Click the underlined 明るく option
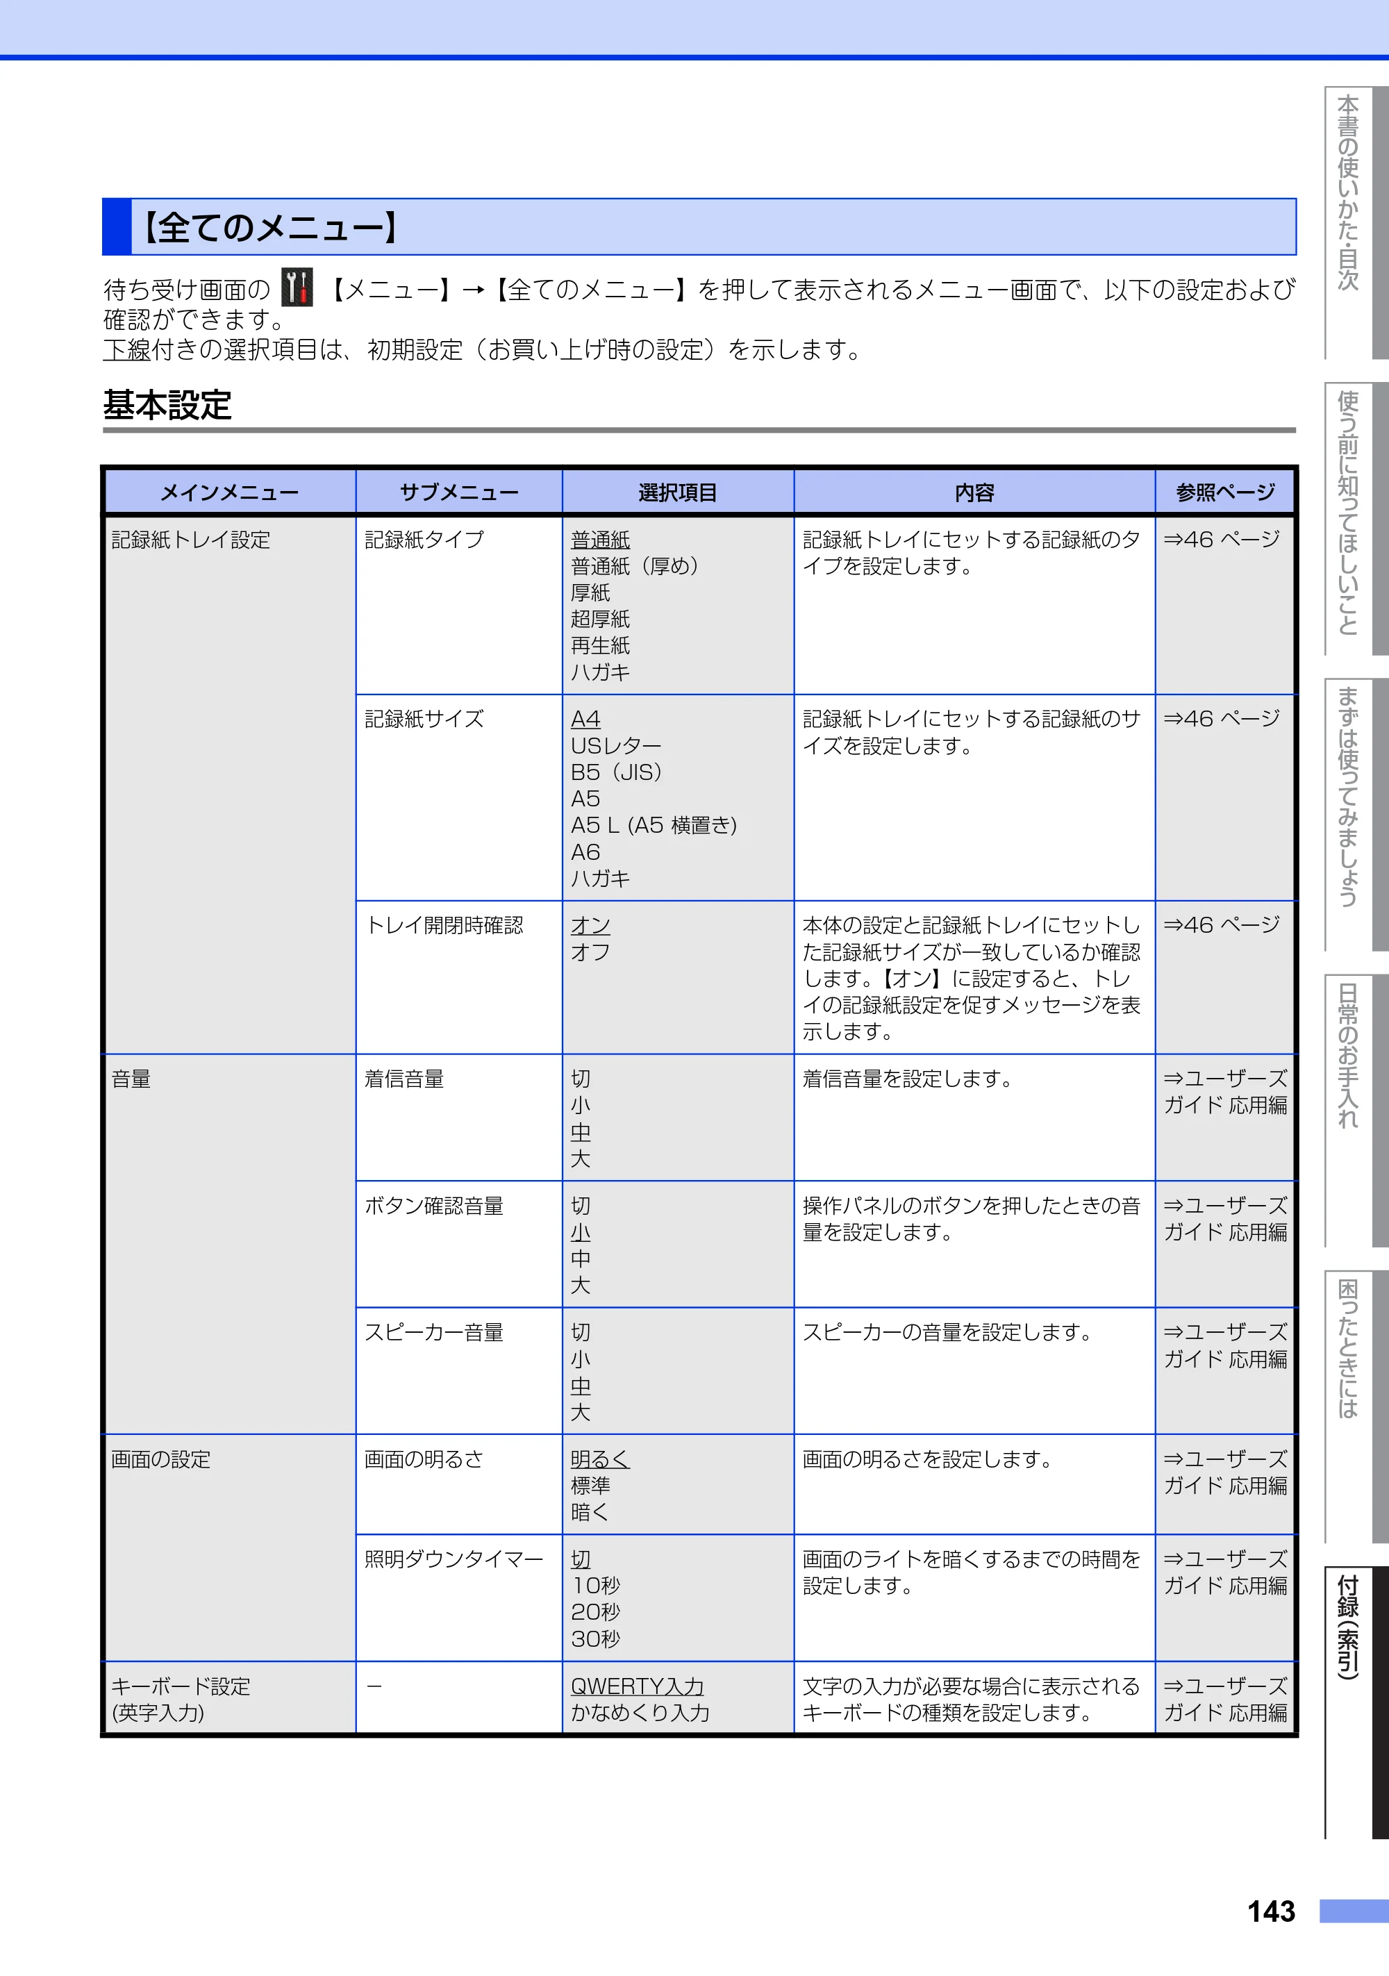This screenshot has width=1389, height=1976. point(601,1460)
